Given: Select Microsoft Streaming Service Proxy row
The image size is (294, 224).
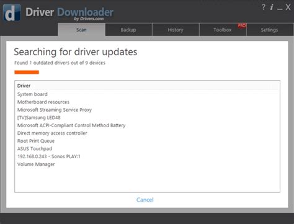Looking at the screenshot, I should tap(147, 110).
